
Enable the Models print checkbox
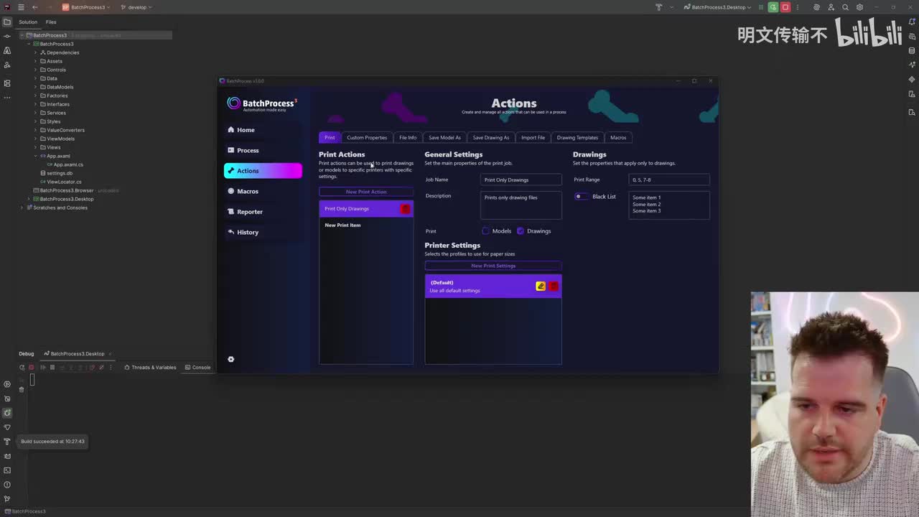(x=486, y=231)
